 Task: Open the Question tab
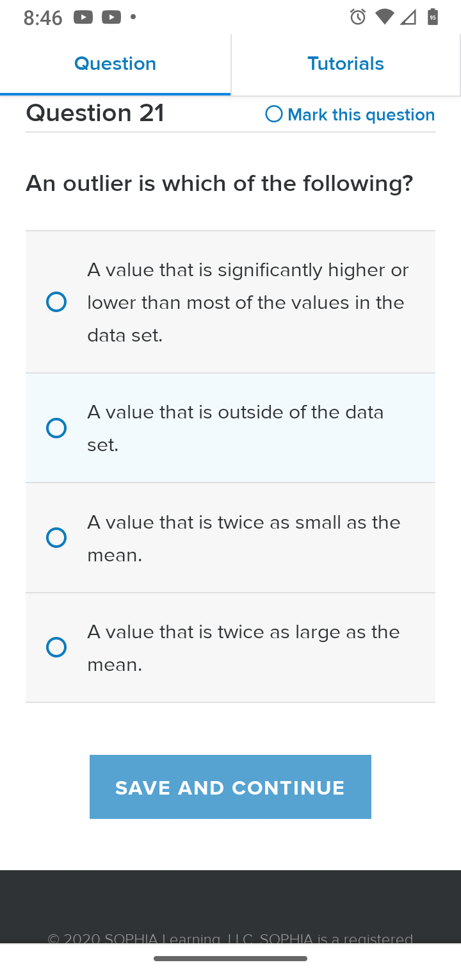(115, 64)
